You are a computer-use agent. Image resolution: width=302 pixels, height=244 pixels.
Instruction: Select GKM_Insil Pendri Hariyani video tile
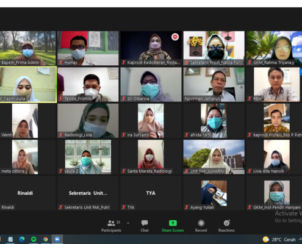point(274,193)
